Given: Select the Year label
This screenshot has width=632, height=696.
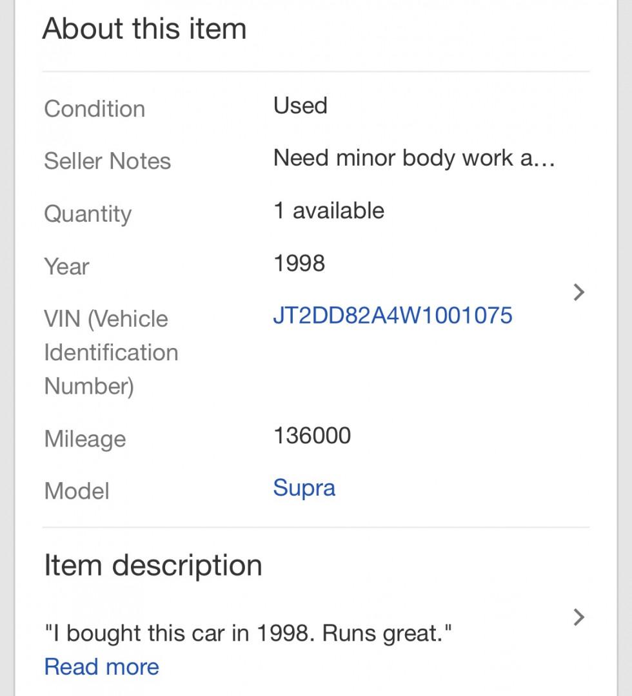Looking at the screenshot, I should tap(66, 266).
